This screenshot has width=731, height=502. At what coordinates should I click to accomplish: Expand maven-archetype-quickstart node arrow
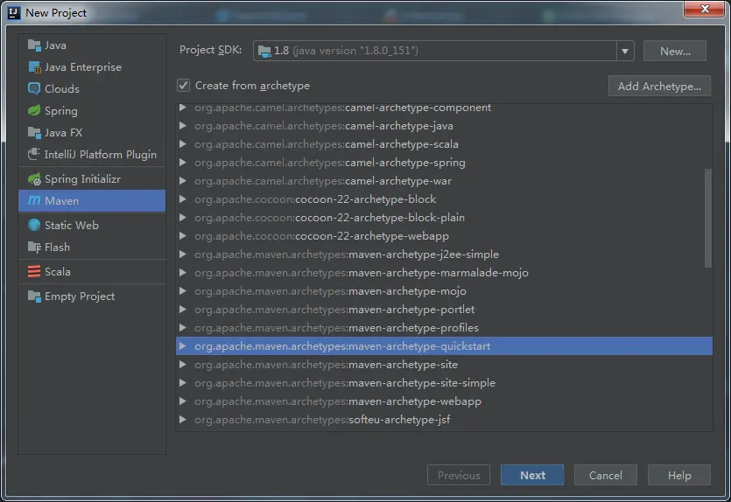[x=183, y=346]
